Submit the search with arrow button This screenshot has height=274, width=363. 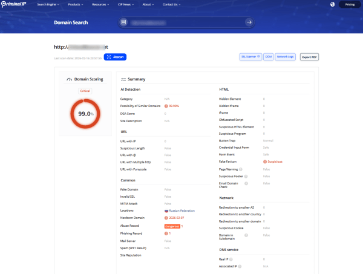click(249, 22)
